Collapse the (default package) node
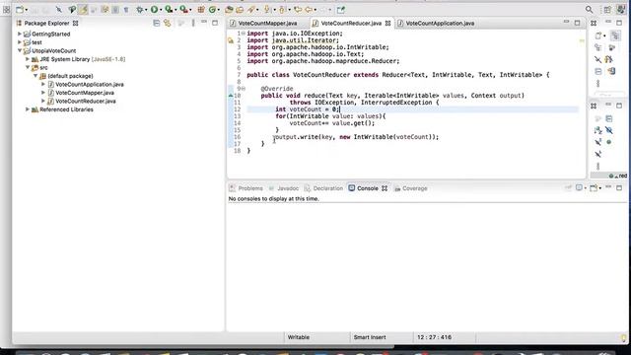Screen dimensions: 631x355 click(x=35, y=76)
